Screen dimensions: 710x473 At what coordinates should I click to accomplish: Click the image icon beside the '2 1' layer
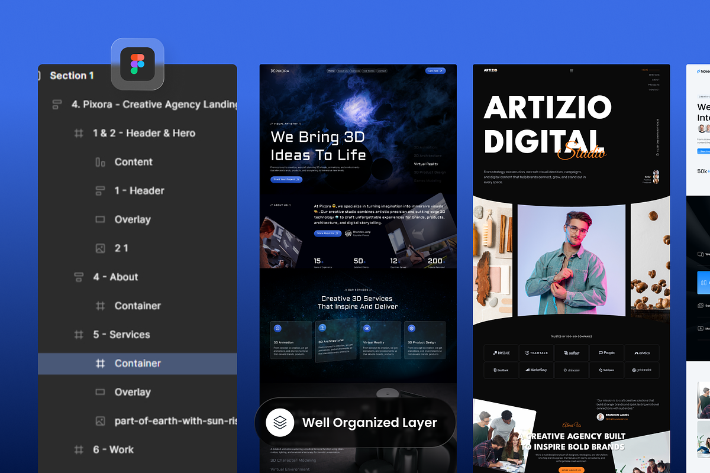coord(101,248)
